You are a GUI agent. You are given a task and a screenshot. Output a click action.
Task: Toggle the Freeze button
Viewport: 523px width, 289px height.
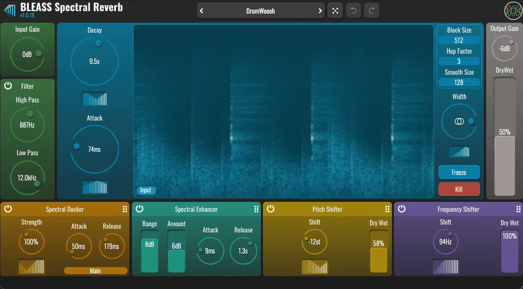[x=459, y=173]
